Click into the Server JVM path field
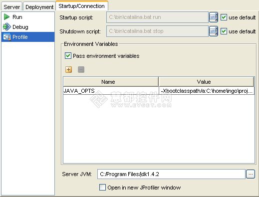 point(171,174)
